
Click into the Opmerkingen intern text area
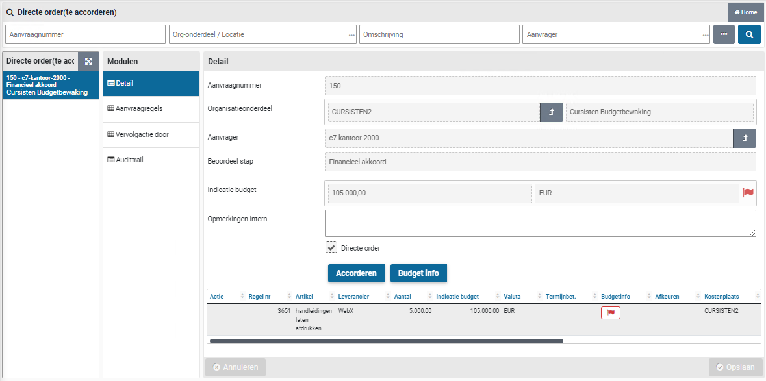(x=539, y=223)
